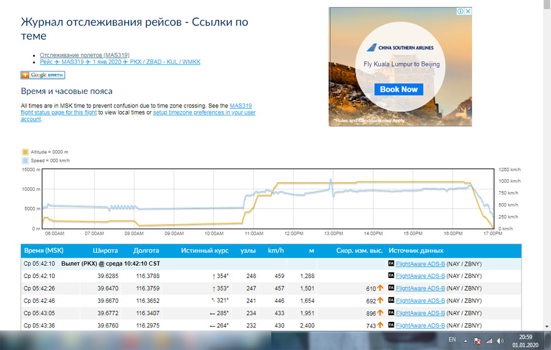The width and height of the screenshot is (551, 350).
Task: Open Отслеживание полетов (MAS319) link
Action: click(x=84, y=55)
